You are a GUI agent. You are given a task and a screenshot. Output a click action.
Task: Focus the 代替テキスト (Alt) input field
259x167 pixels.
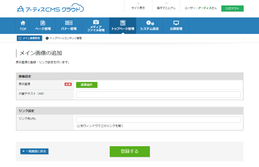[x=158, y=95]
